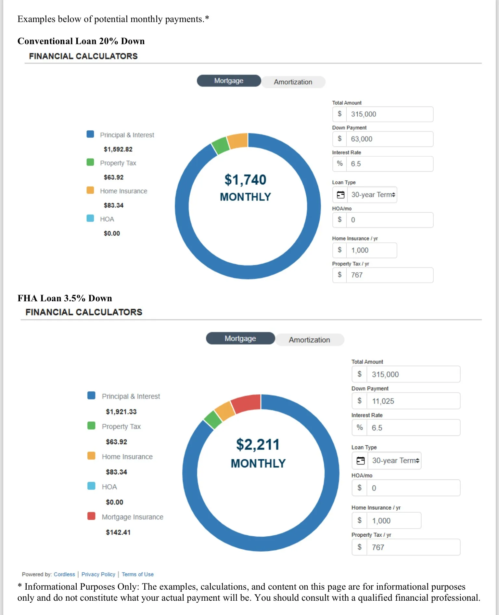Open the Privacy Policy link
This screenshot has width=499, height=615.
[x=98, y=574]
